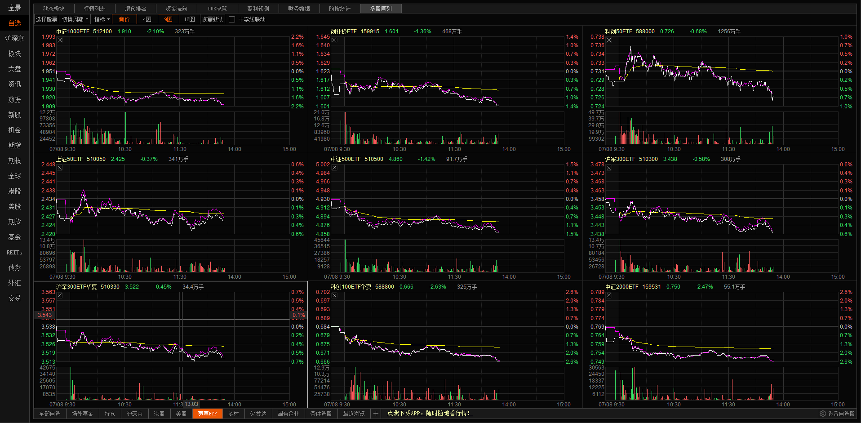The height and width of the screenshot is (423, 861).
Task: Open the 盈利预测 tab
Action: [258, 9]
